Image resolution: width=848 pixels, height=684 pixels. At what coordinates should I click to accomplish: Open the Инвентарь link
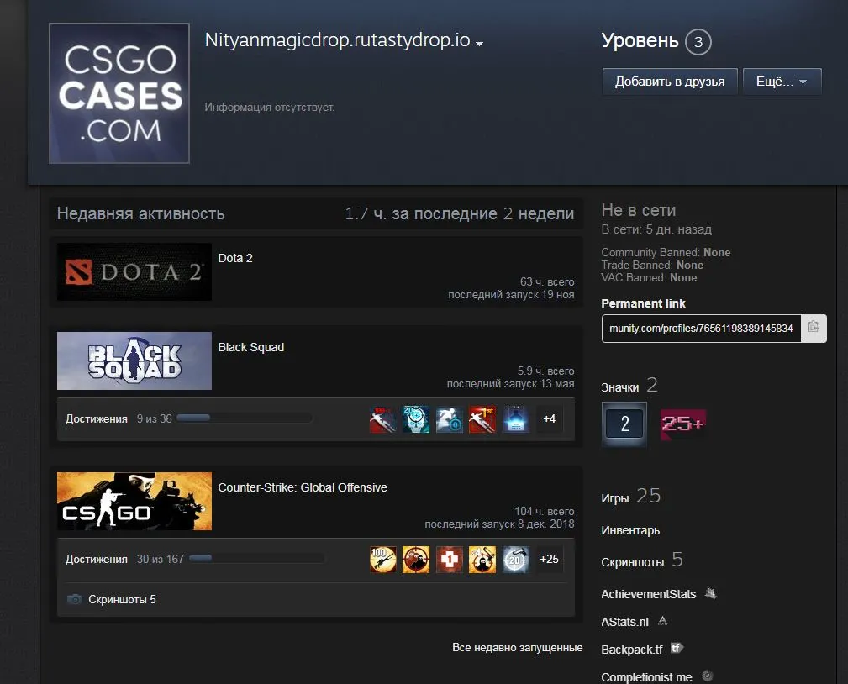(x=630, y=530)
